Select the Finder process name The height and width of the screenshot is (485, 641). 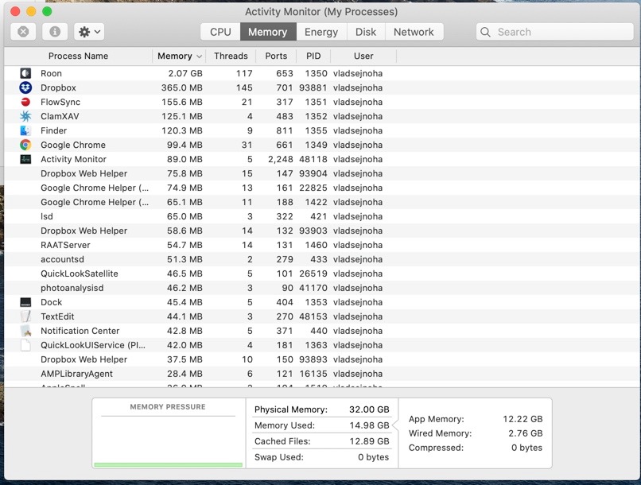coord(53,130)
